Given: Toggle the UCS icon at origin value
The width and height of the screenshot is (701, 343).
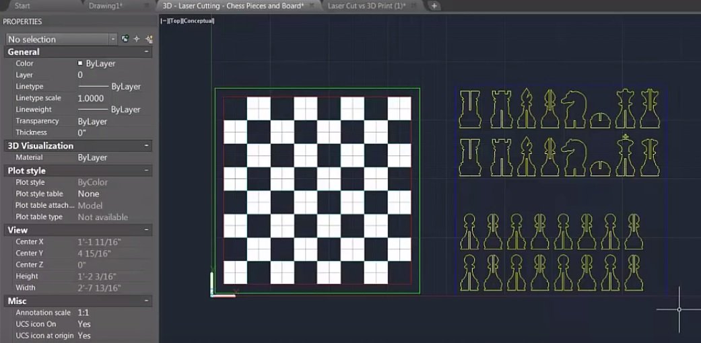Looking at the screenshot, I should click(84, 336).
